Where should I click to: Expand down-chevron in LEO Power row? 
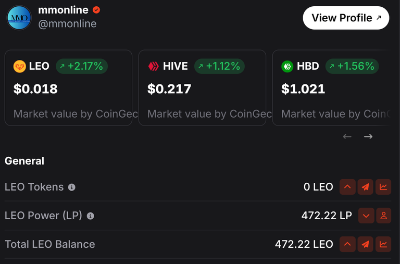tap(366, 216)
